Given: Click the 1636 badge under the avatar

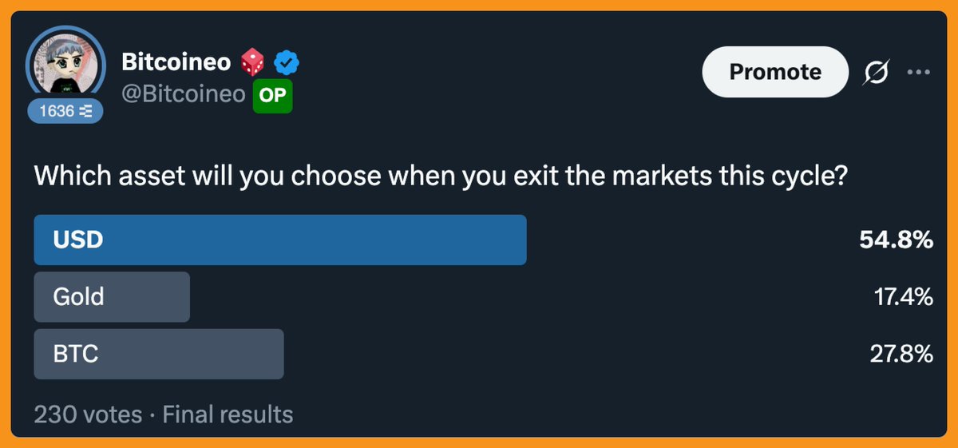Looking at the screenshot, I should [65, 112].
